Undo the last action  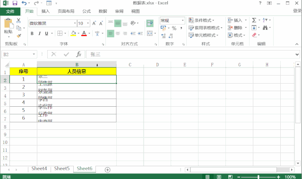pos(24,3)
